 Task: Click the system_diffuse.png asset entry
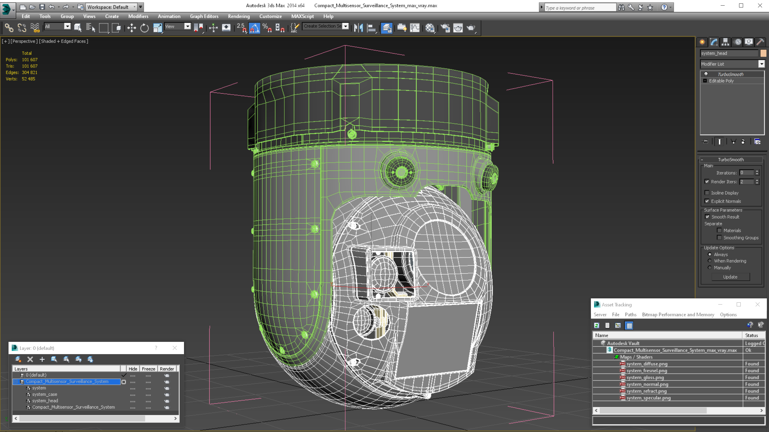pyautogui.click(x=647, y=363)
